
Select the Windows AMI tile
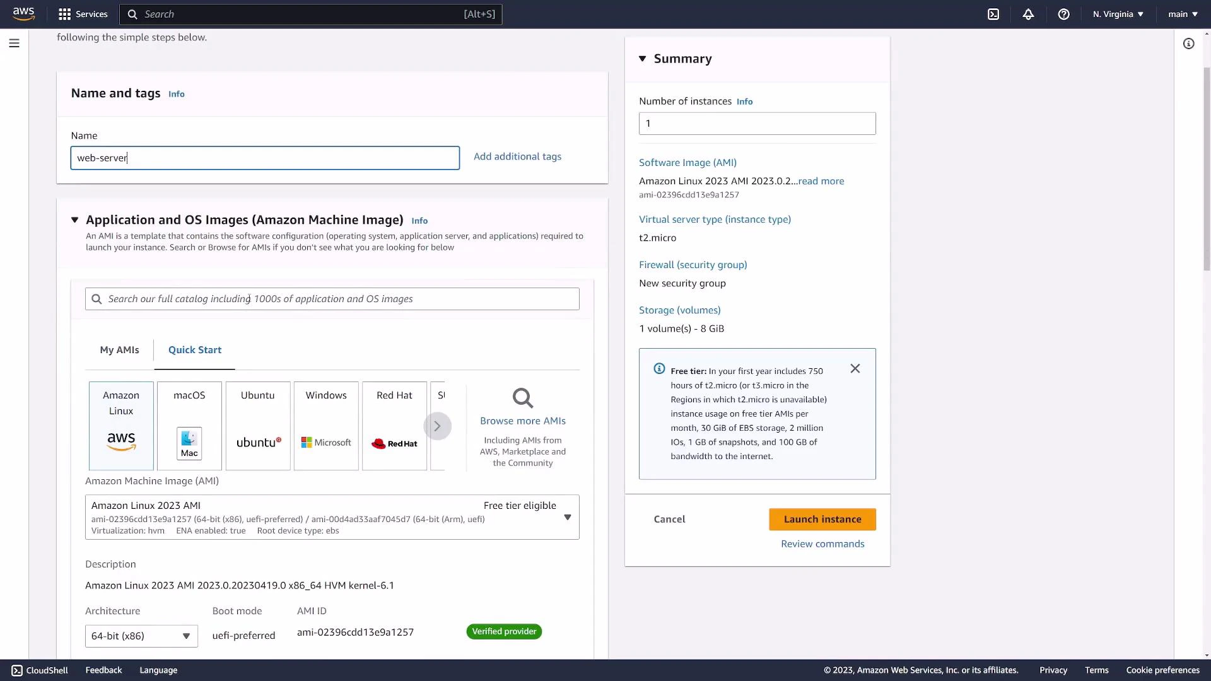click(325, 426)
